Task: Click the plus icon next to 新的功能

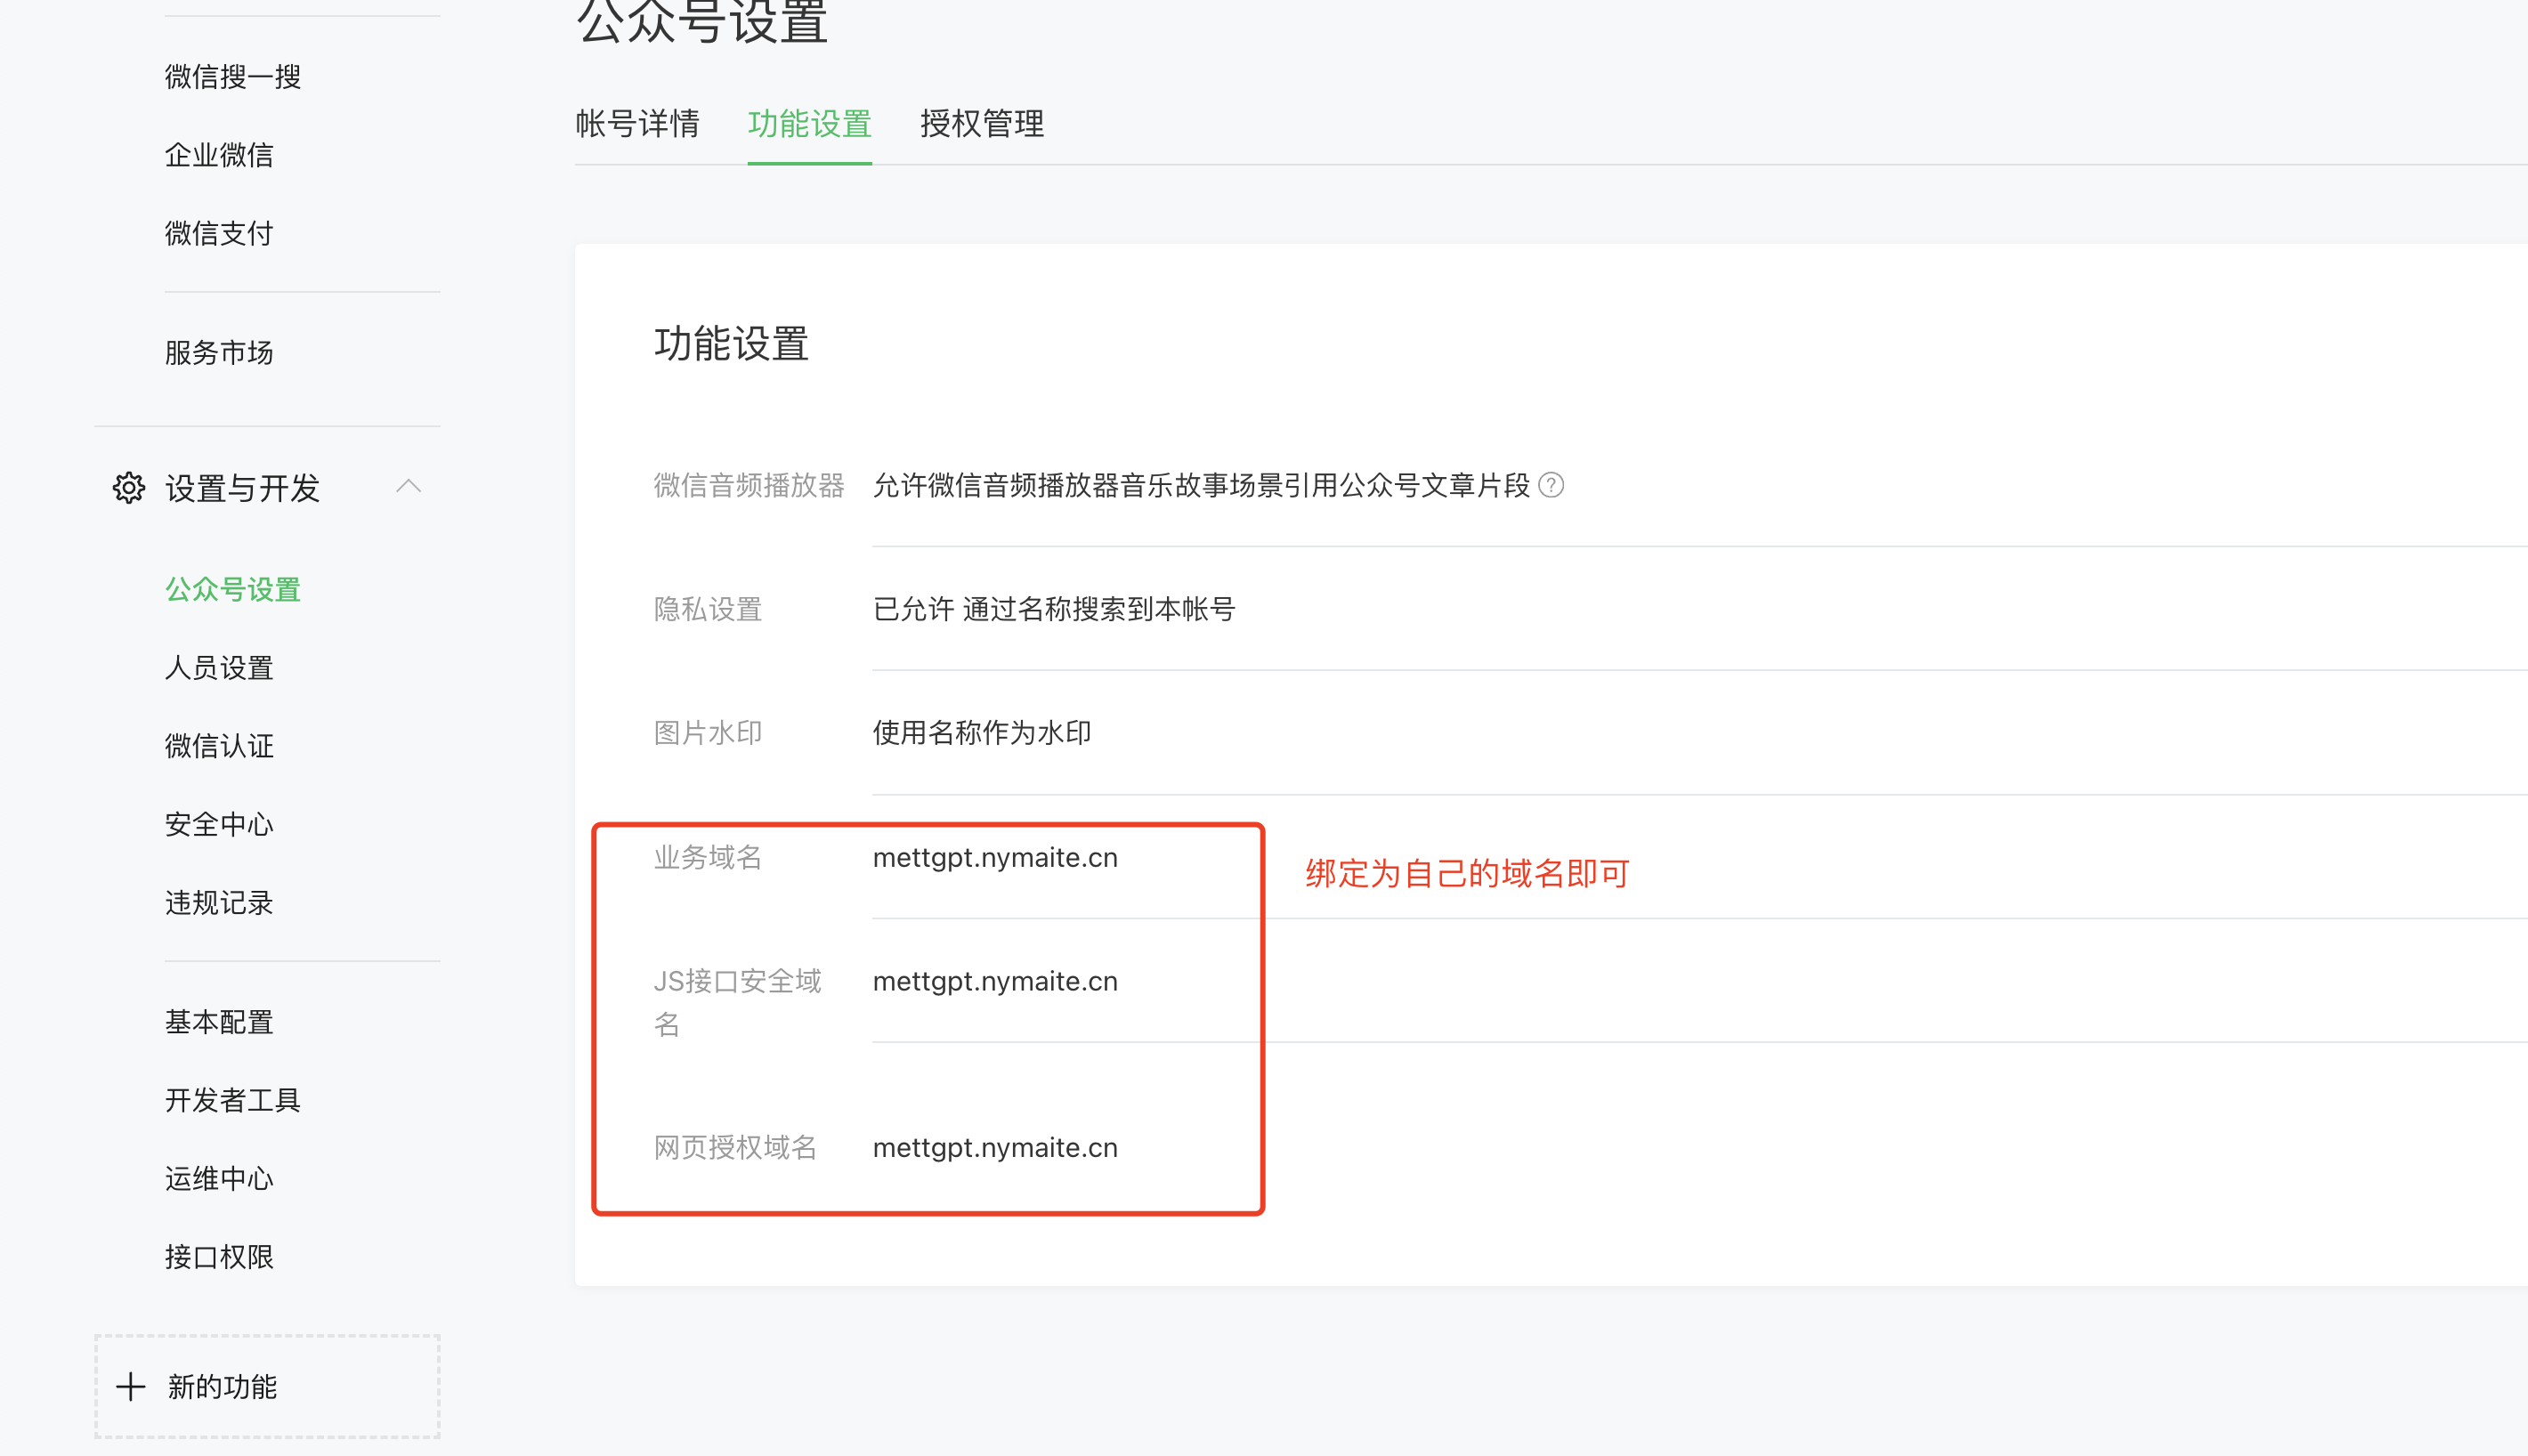Action: (x=131, y=1386)
